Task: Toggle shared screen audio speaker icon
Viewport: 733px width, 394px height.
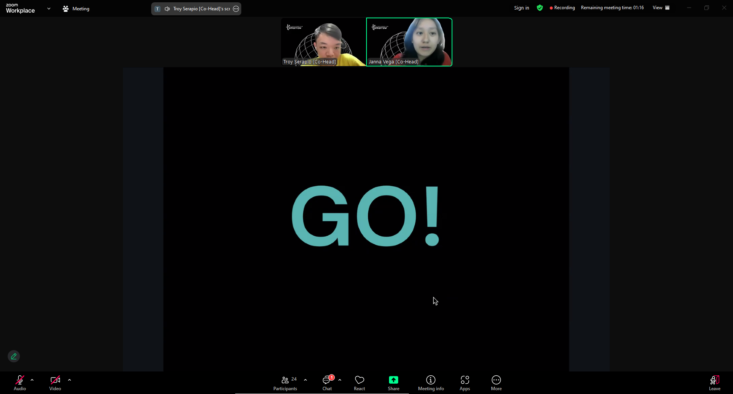Action: tap(167, 9)
